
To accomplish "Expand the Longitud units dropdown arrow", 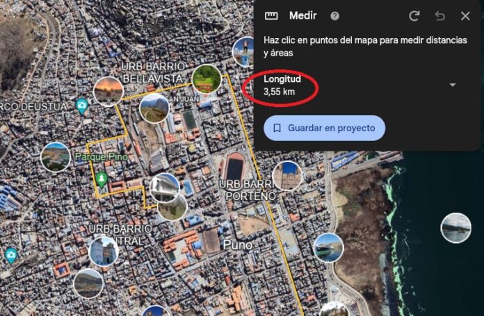I will click(x=453, y=85).
